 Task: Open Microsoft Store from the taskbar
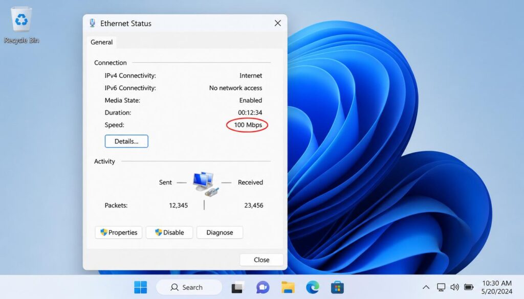click(x=337, y=287)
